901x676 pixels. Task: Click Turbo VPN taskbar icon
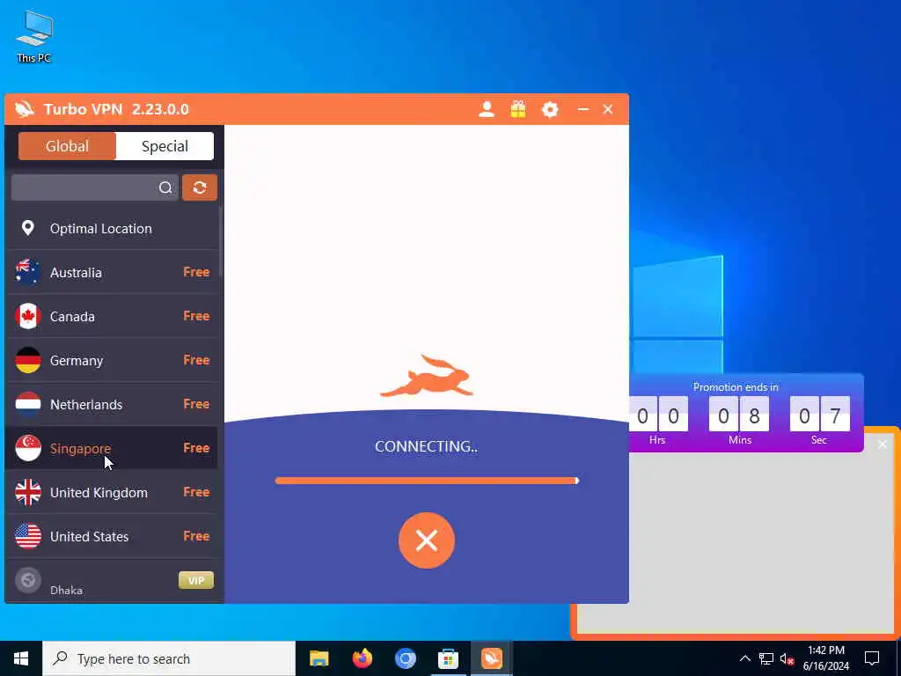(491, 658)
